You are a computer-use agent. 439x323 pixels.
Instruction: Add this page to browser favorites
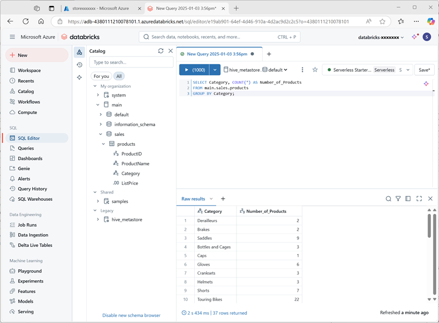pyautogui.click(x=382, y=21)
